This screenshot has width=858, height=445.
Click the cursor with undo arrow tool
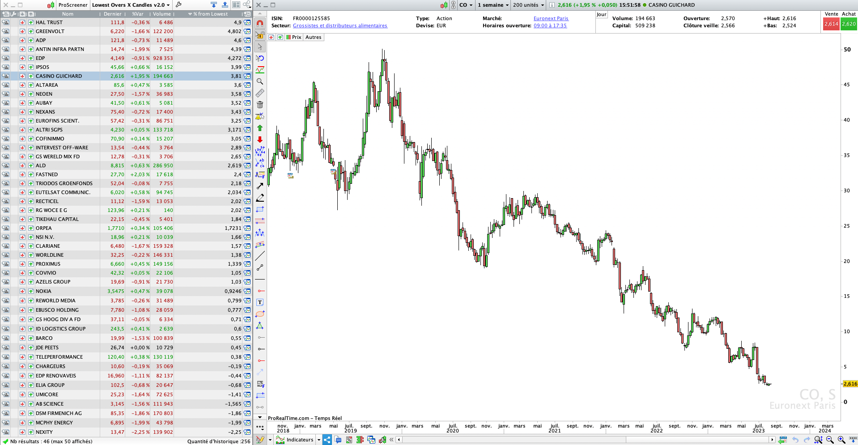pos(260,58)
